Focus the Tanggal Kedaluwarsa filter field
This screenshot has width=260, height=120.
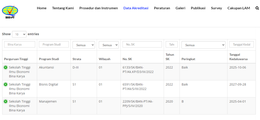click(x=241, y=44)
